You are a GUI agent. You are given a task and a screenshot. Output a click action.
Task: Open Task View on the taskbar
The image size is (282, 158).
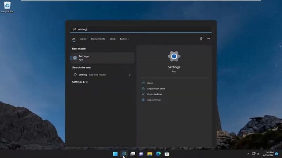[x=133, y=154]
